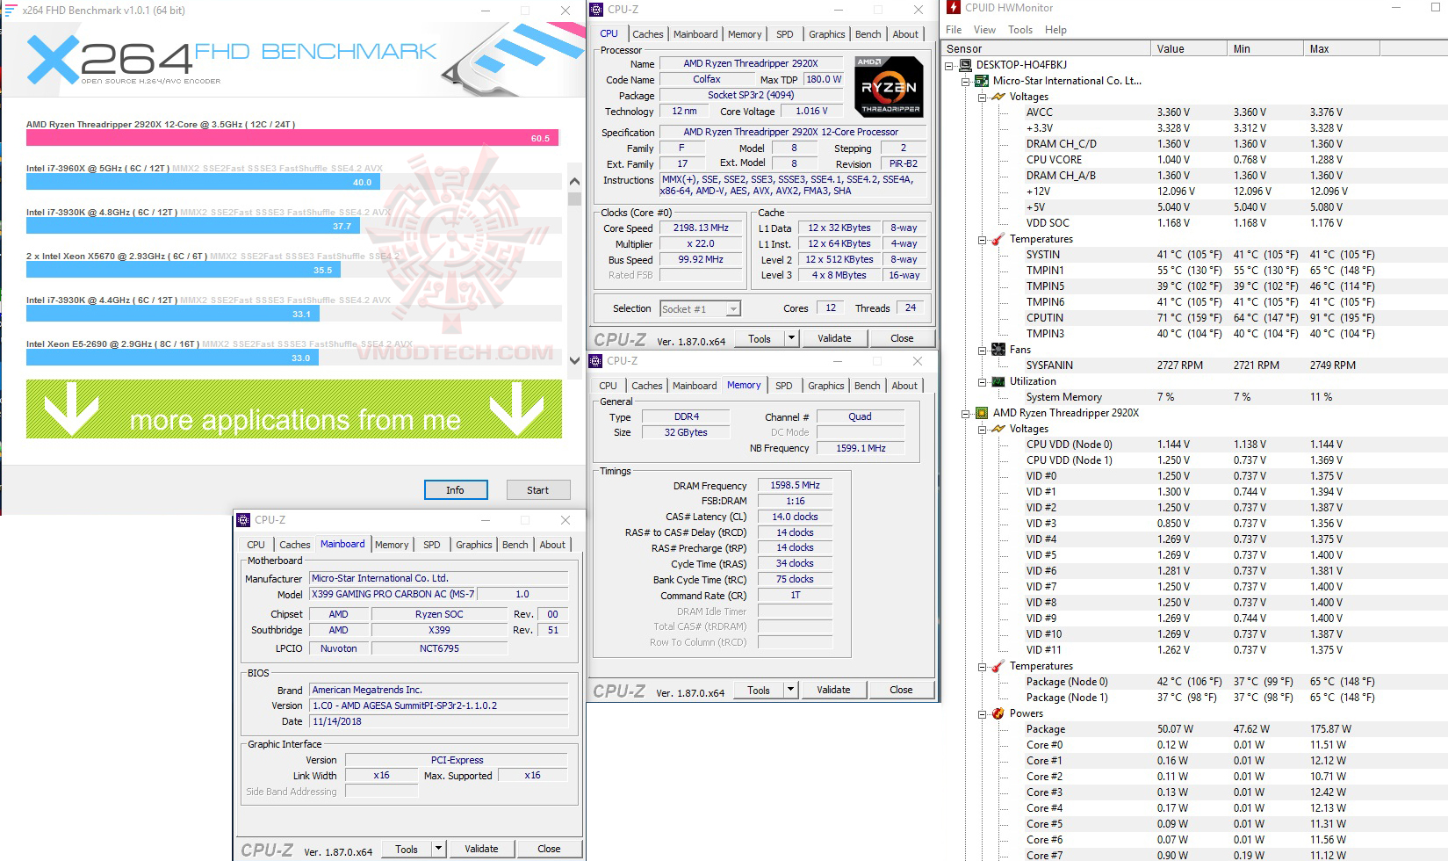The image size is (1448, 861).
Task: Click the x264 FHD Benchmark title bar icon
Action: [11, 11]
